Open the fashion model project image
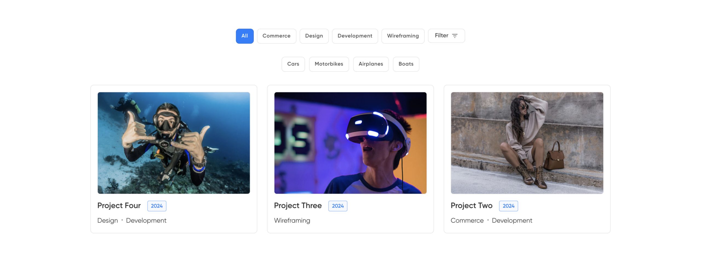 (x=527, y=143)
